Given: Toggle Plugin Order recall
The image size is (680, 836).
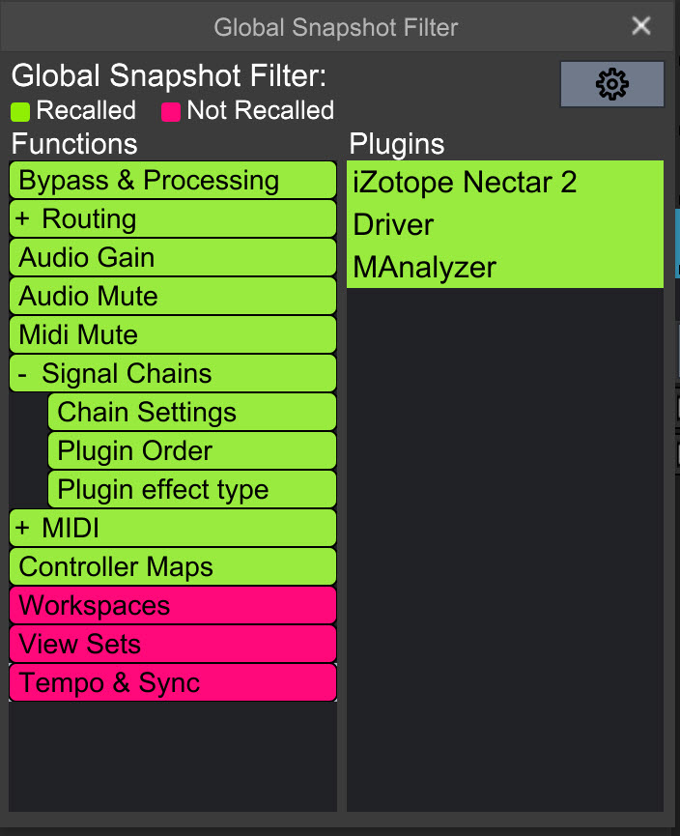Looking at the screenshot, I should (191, 451).
